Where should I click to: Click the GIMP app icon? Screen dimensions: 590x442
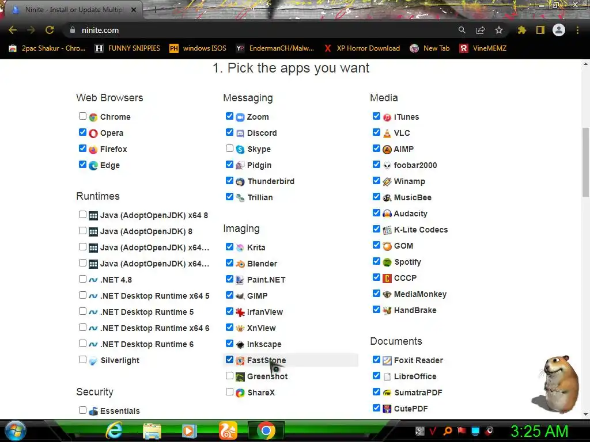pyautogui.click(x=240, y=296)
